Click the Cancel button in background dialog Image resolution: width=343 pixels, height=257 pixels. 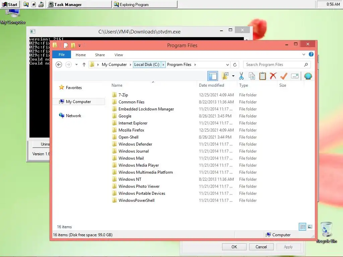[261, 247]
